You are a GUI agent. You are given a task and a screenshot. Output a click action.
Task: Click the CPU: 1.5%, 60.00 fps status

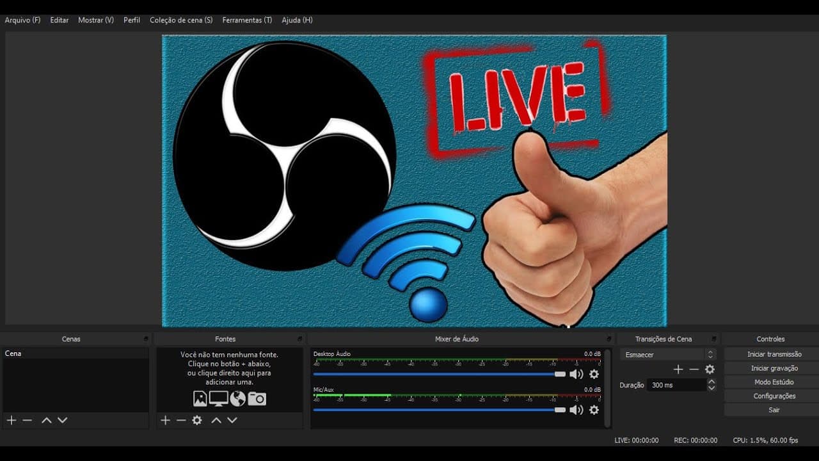point(765,441)
